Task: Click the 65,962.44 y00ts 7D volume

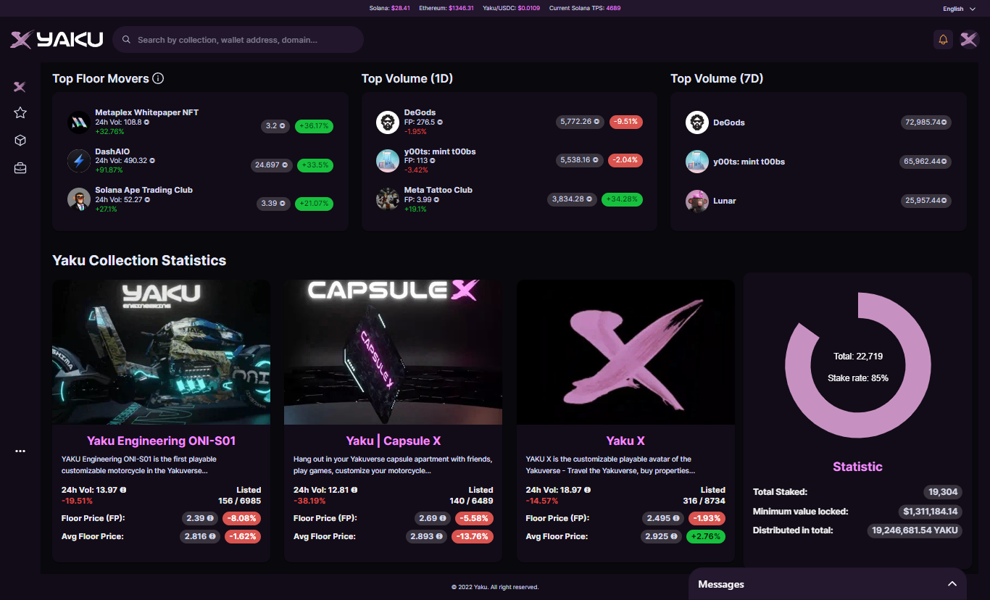Action: (925, 162)
